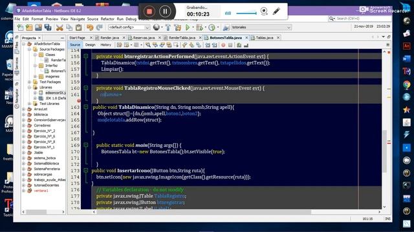This screenshot has width=414, height=232.
Task: Click the globe browser icon in toolbar
Action: click(x=157, y=27)
